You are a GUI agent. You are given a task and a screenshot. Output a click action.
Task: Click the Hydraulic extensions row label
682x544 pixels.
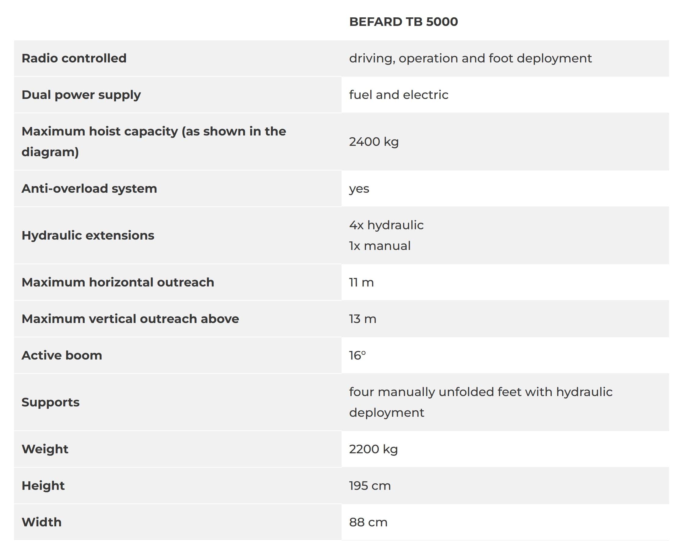tap(88, 235)
